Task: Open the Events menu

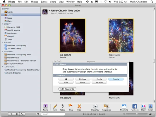Action: 44,2
